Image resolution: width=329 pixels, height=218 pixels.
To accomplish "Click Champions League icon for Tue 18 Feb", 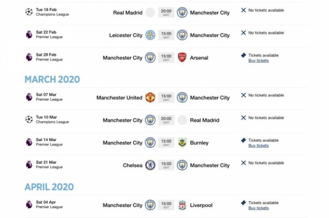I will [x=29, y=12].
